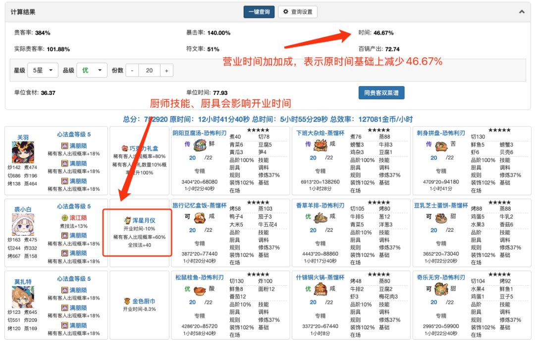
Task: Open 查询设置 settings button
Action: coord(298,12)
